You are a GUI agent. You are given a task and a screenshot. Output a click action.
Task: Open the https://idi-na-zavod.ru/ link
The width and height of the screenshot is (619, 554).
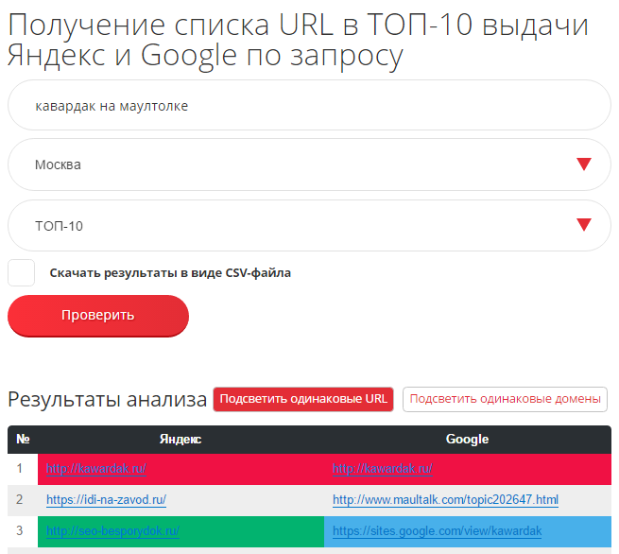(106, 500)
